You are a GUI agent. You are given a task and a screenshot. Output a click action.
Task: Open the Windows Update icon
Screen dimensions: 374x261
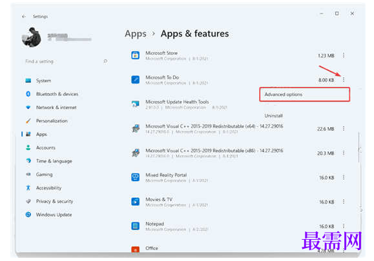coord(28,215)
